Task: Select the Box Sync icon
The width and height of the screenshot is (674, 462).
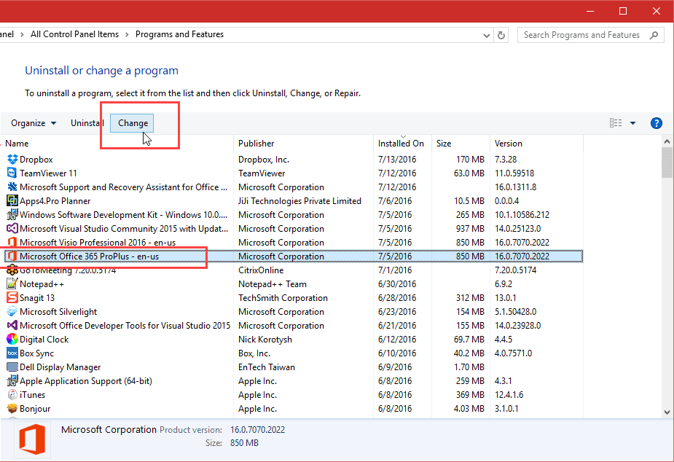Action: 12,353
